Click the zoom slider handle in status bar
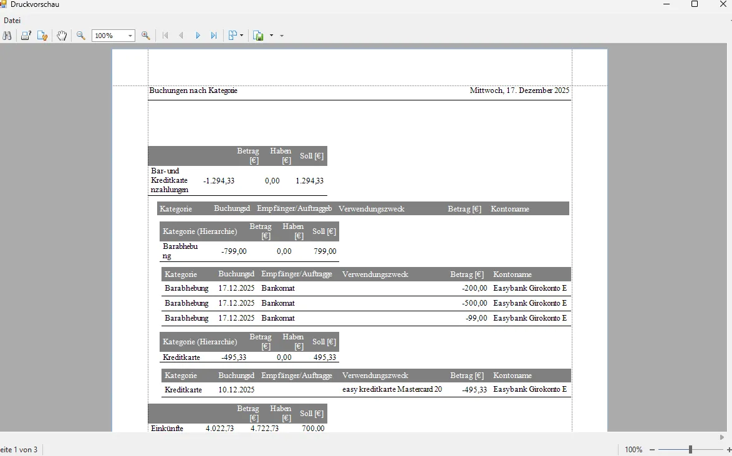Screen dimensions: 732x456 coord(690,450)
